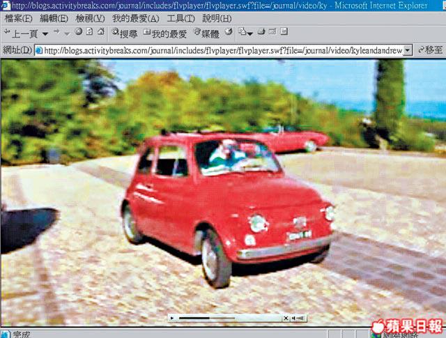Click into the 網址 address field
The image size is (446, 338).
click(223, 51)
